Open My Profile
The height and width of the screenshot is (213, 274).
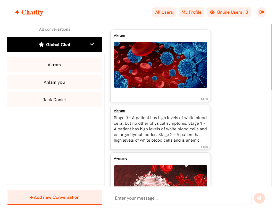[x=191, y=12]
